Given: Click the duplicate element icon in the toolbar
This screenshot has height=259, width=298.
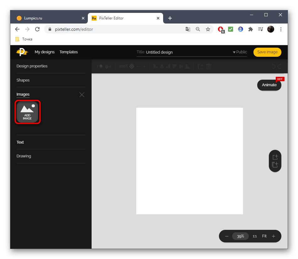Looking at the screenshot, I should tap(200, 66).
